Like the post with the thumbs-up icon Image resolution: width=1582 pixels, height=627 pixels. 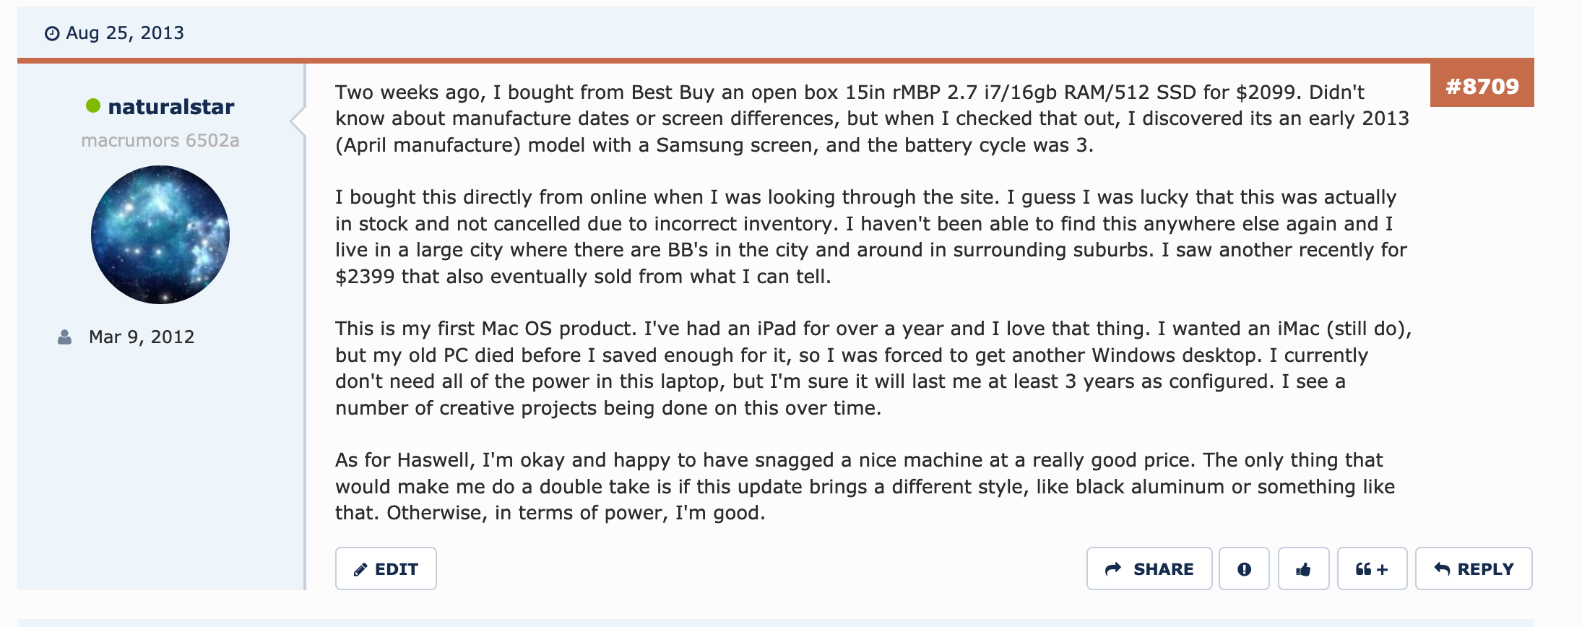pyautogui.click(x=1303, y=568)
